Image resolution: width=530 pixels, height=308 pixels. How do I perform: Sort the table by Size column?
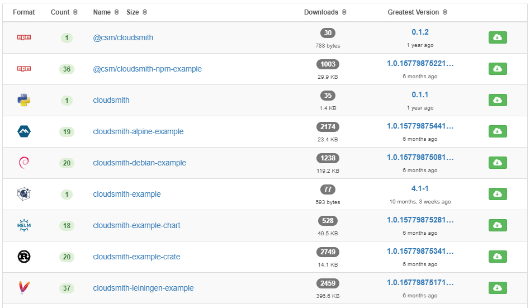point(136,12)
